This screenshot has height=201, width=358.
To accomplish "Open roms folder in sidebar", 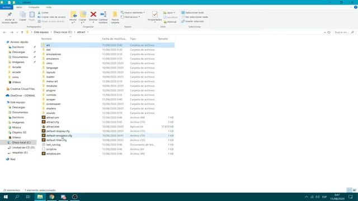I will [15, 77].
